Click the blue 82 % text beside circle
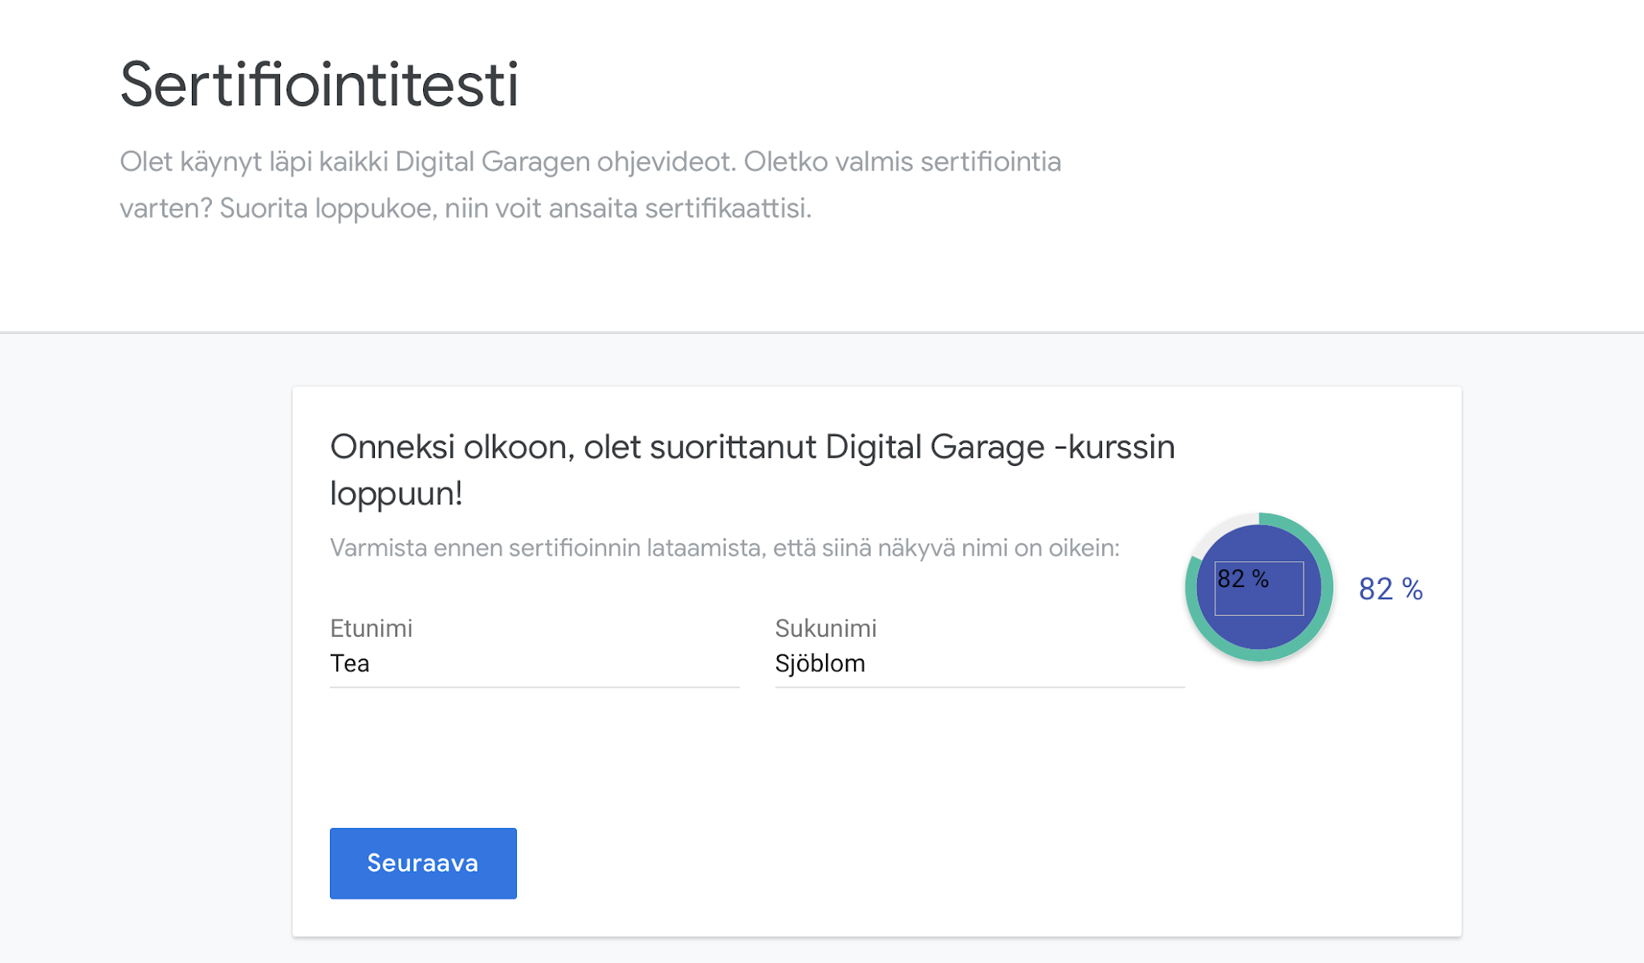This screenshot has height=963, width=1644. click(x=1390, y=589)
